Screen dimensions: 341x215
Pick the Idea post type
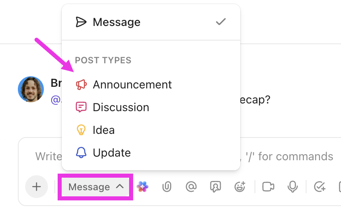pyautogui.click(x=104, y=130)
